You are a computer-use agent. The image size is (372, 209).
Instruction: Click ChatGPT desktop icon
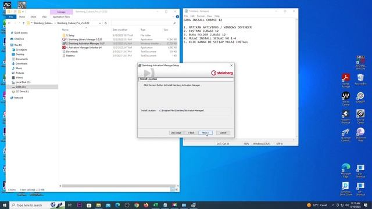[360, 98]
